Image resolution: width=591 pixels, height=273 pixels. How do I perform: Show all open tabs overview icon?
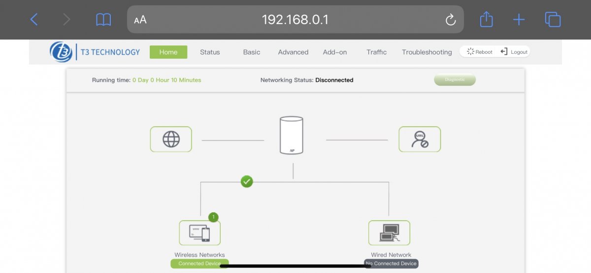point(553,20)
